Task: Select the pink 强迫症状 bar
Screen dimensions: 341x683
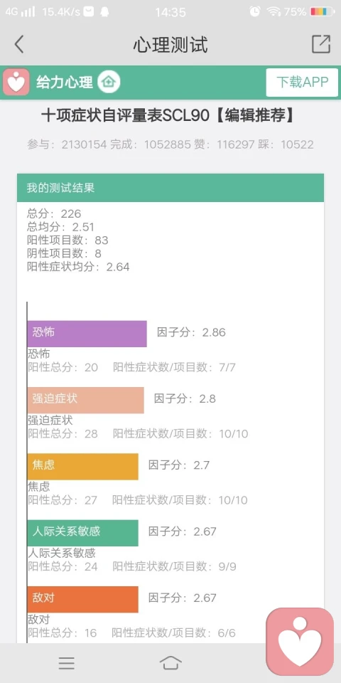Action: 86,400
